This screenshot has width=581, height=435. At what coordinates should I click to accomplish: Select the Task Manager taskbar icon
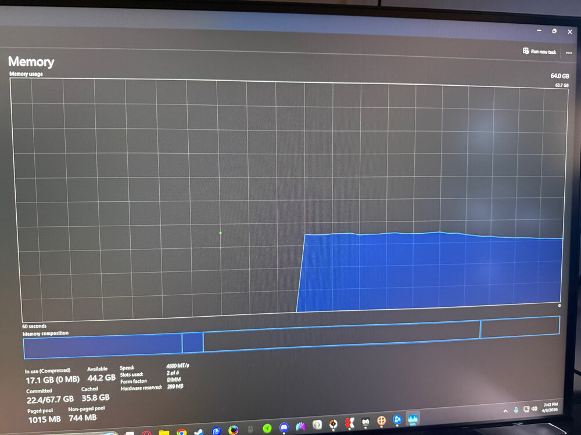[x=413, y=419]
